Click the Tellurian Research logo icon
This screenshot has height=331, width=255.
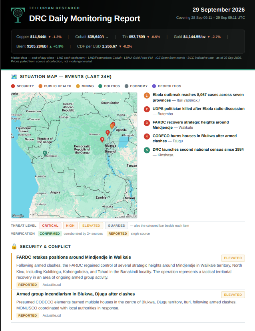pos(18,15)
